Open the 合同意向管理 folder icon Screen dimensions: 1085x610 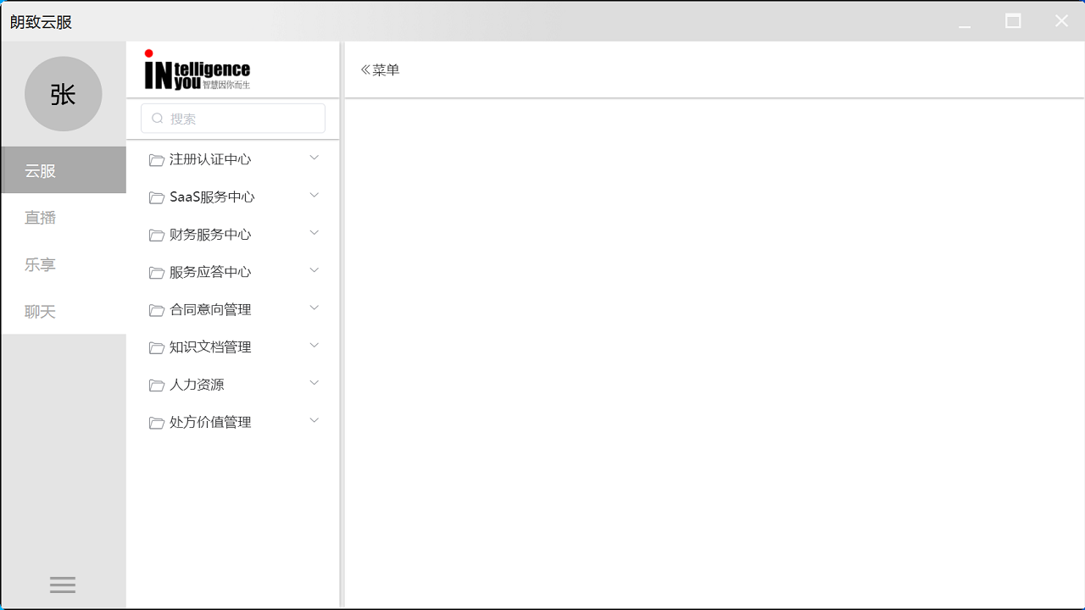[156, 308]
